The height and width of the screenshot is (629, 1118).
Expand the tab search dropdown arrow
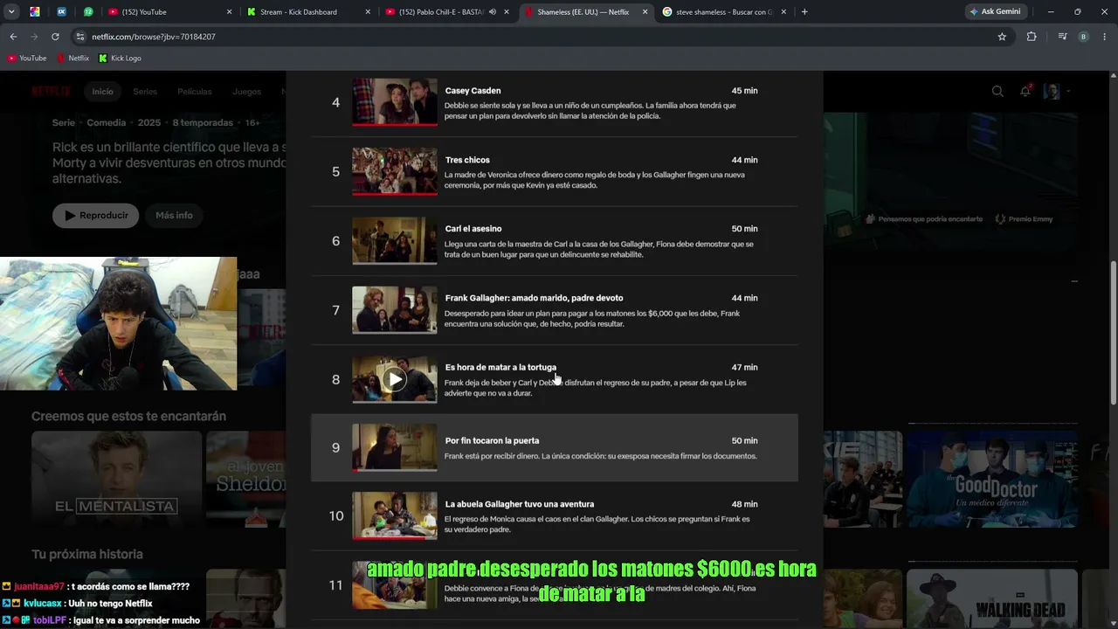pyautogui.click(x=11, y=11)
